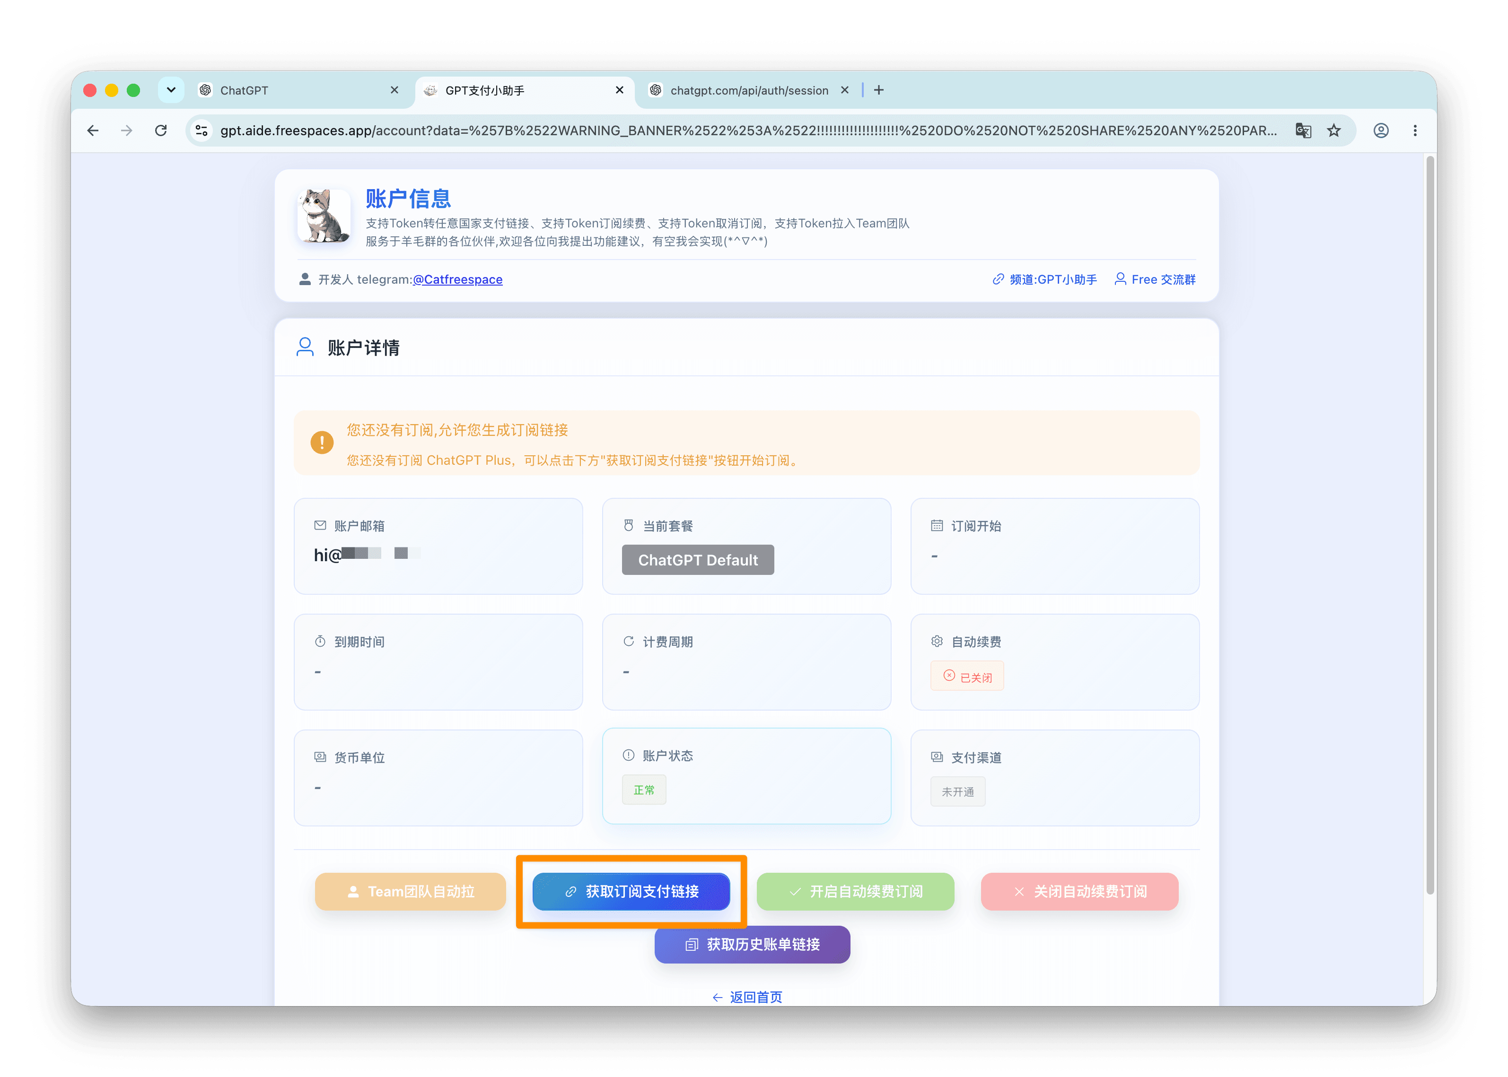1508x1077 pixels.
Task: Click the calendar icon beside 订阅开始
Action: click(x=937, y=525)
